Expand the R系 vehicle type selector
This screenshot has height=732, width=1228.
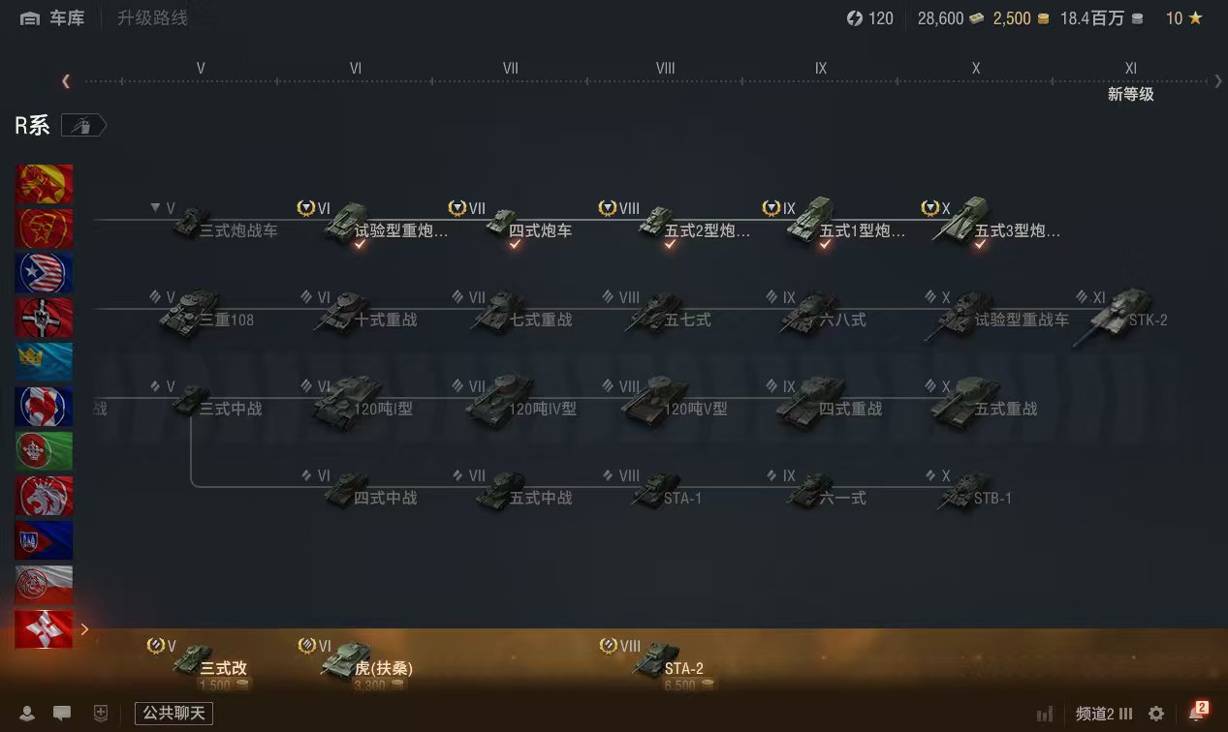tap(84, 126)
